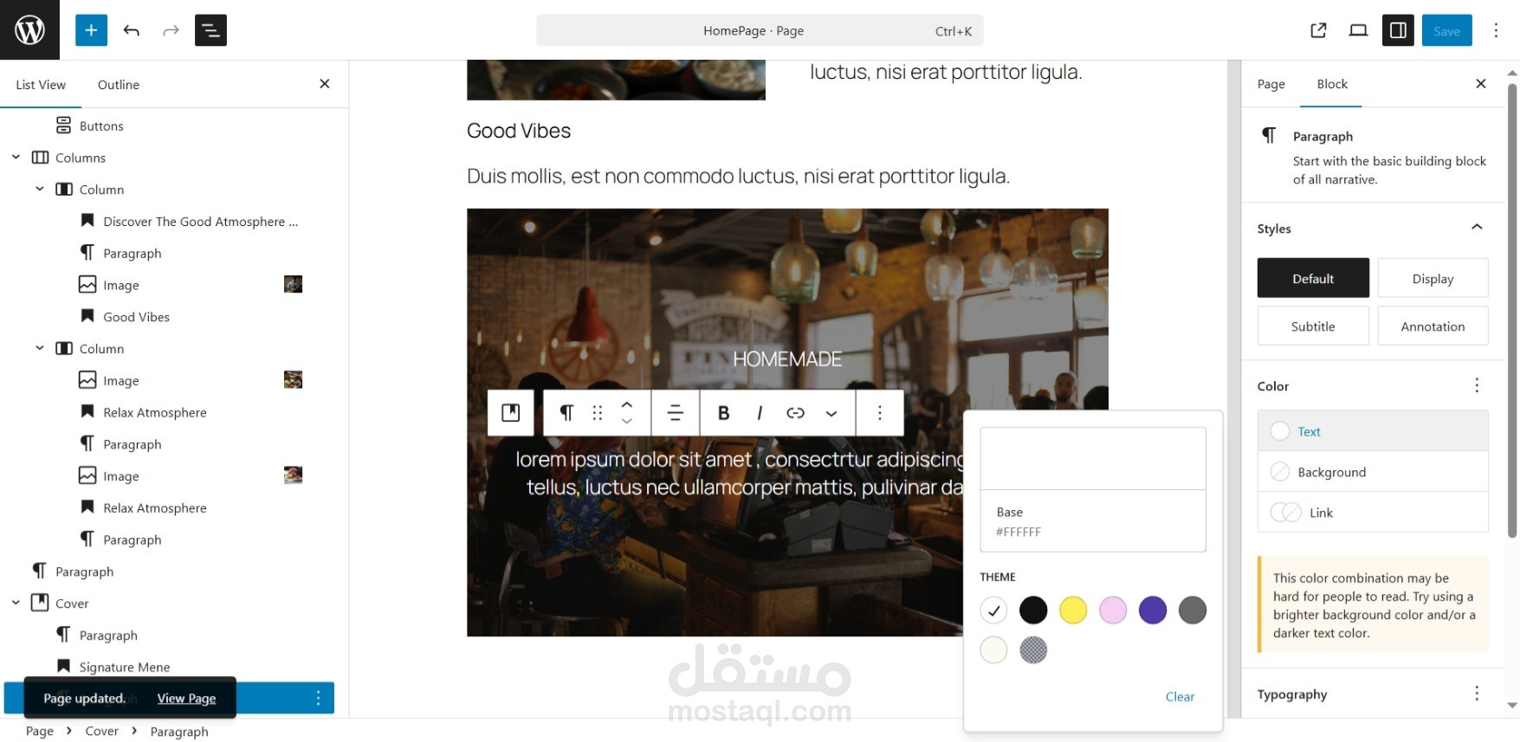Clear the selected text color
This screenshot has width=1520, height=742.
coord(1180,696)
